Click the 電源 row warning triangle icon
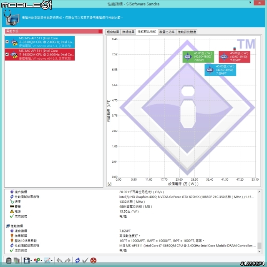Image resolution: width=267 pixels, height=267 pixels. [12, 212]
